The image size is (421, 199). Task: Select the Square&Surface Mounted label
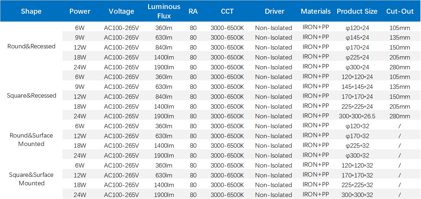(x=31, y=179)
